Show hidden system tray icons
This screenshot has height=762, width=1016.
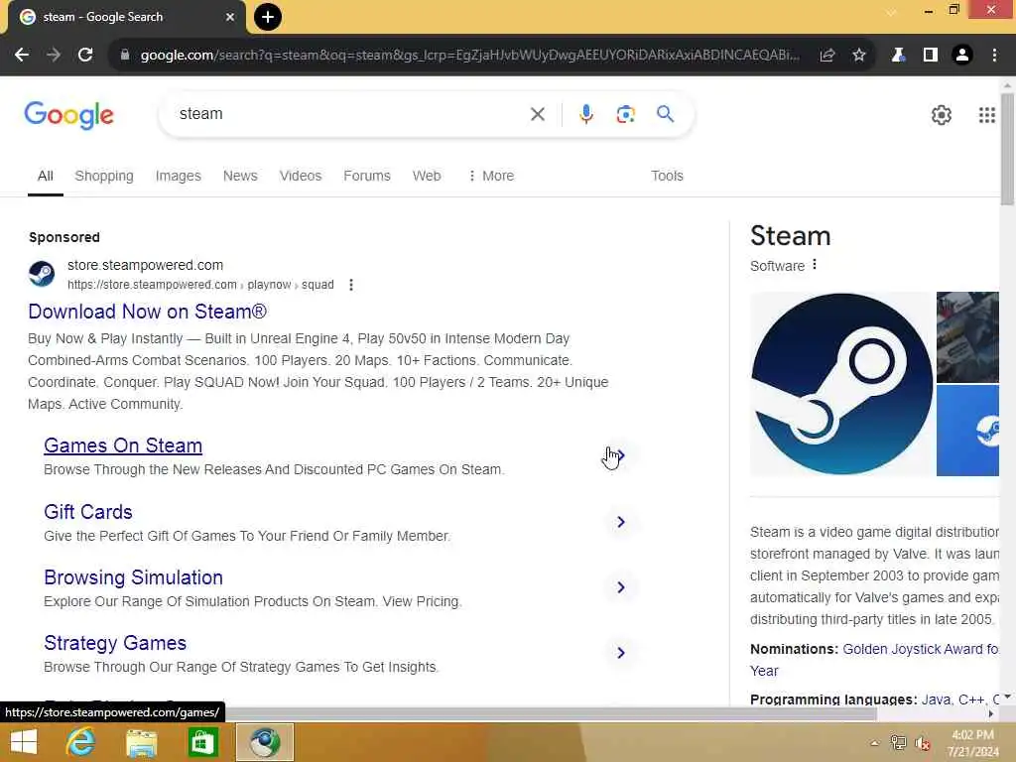point(875,743)
